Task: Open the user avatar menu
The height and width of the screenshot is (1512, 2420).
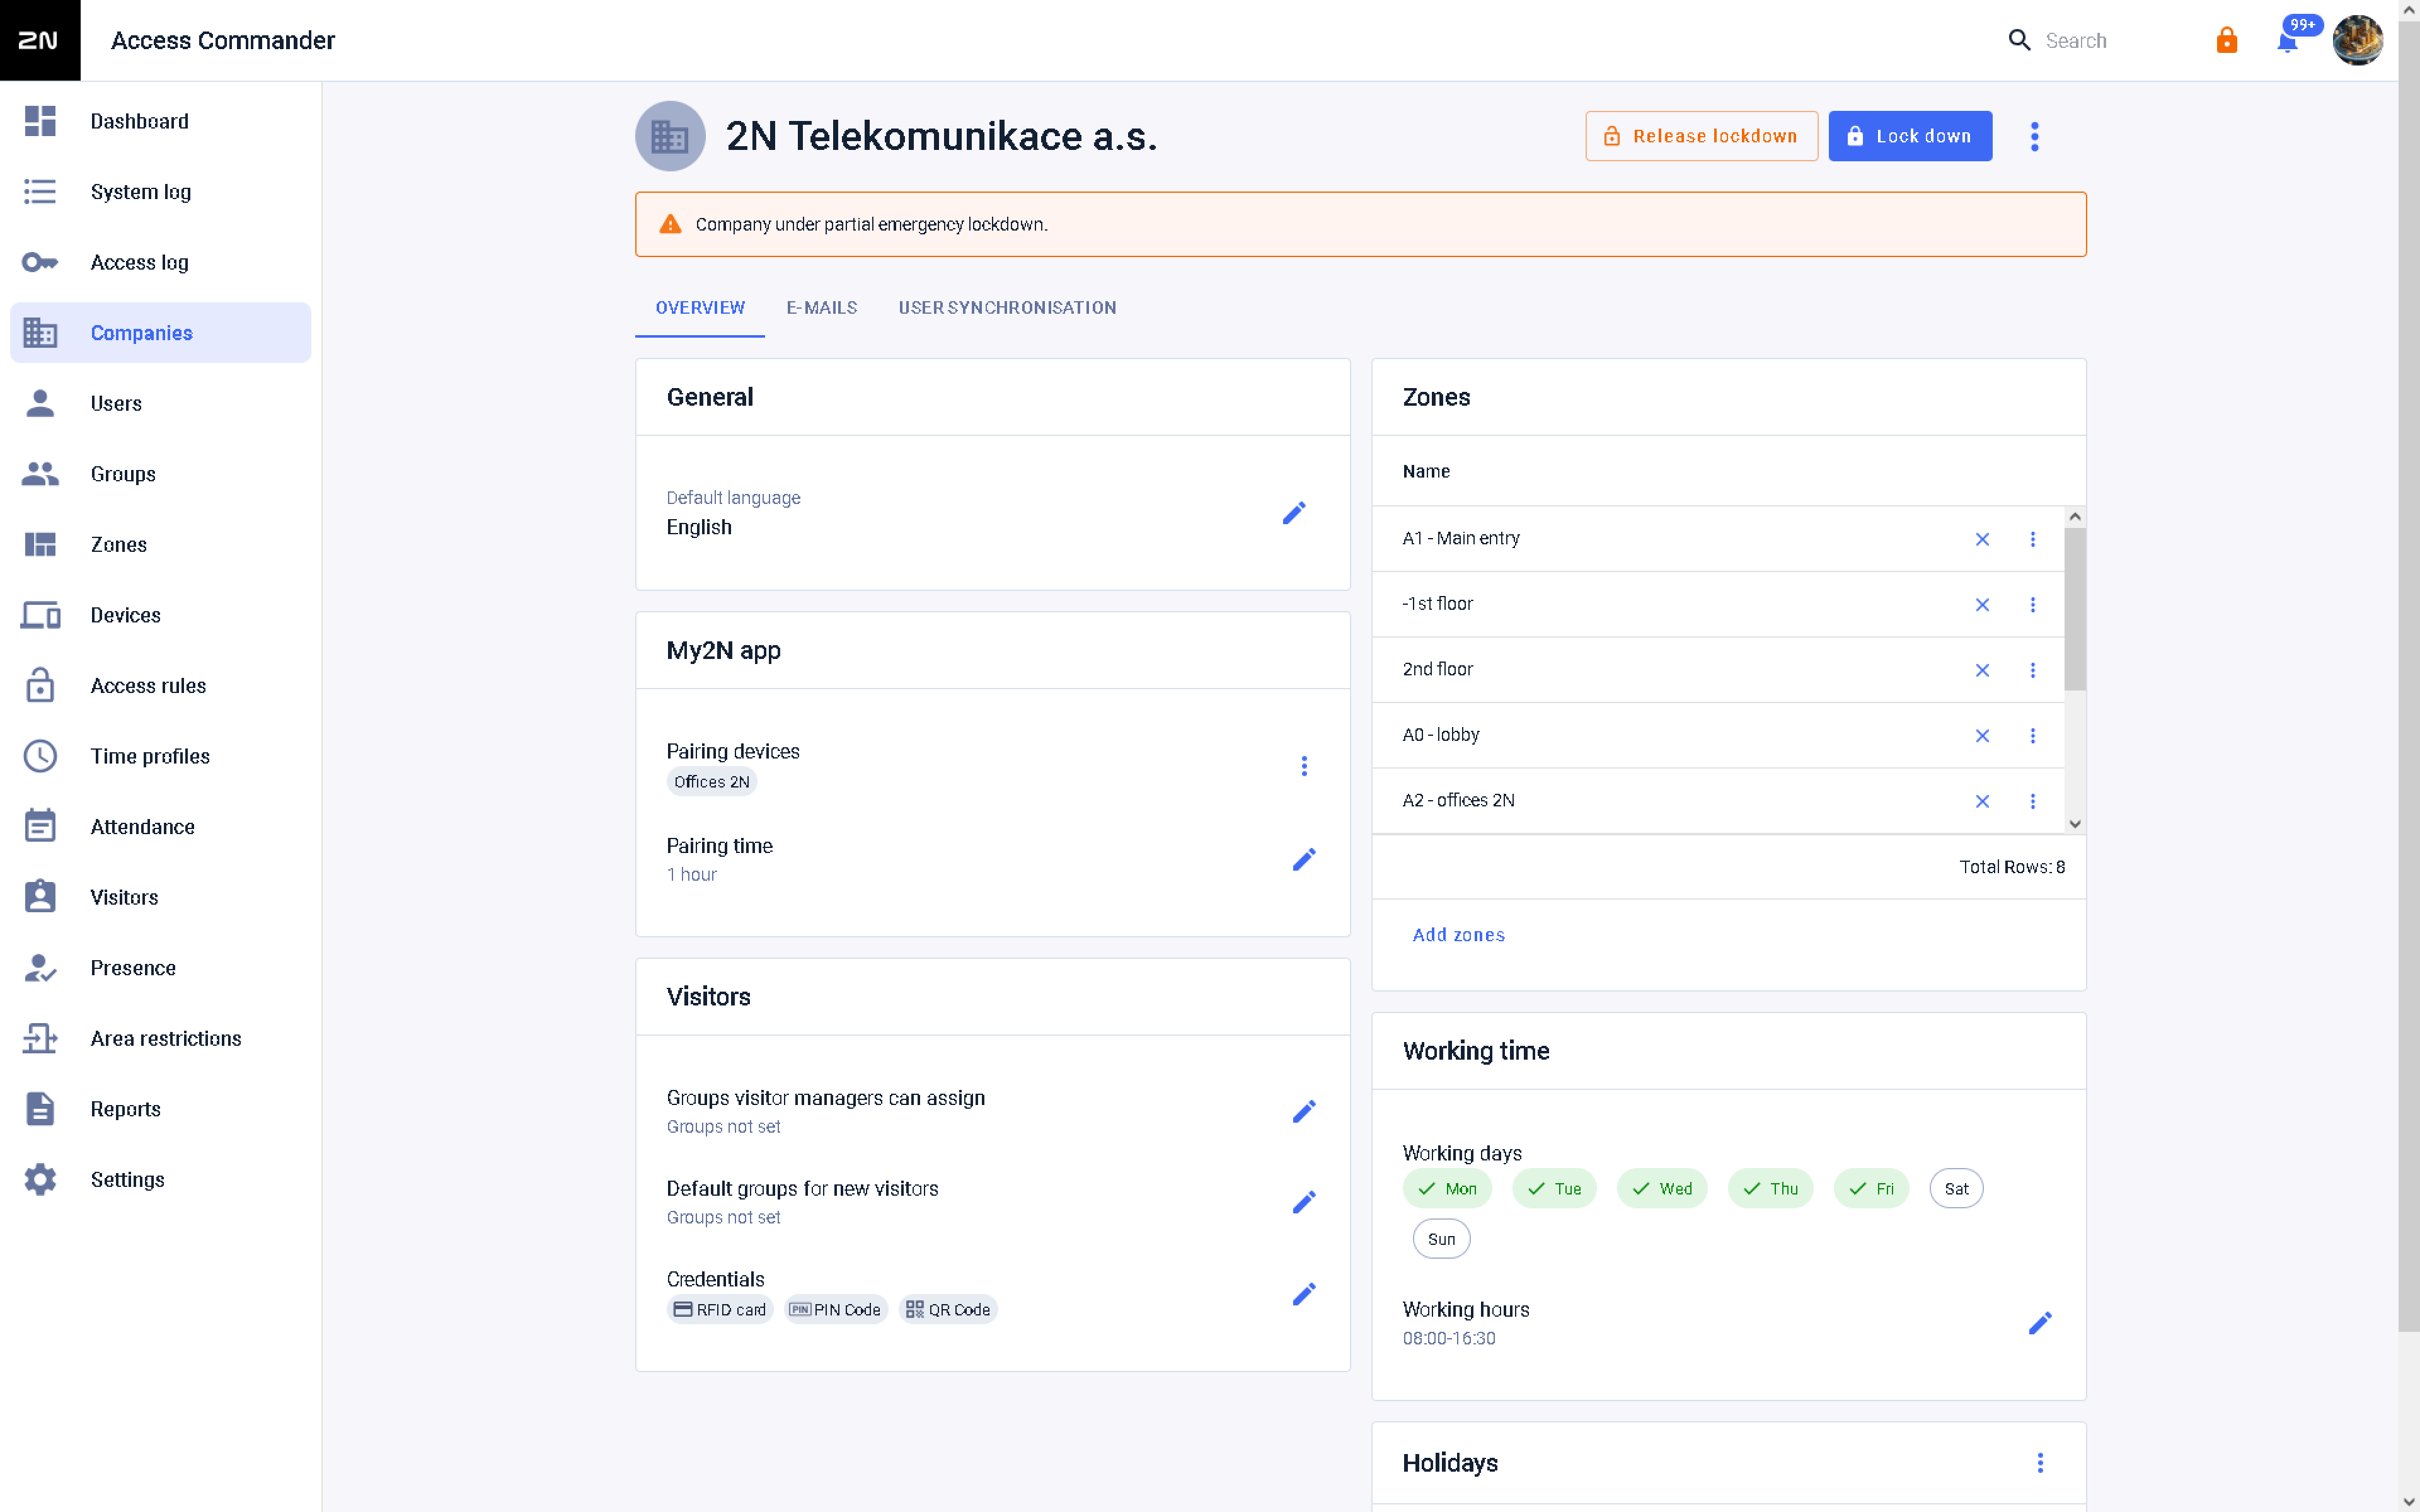Action: [2357, 40]
